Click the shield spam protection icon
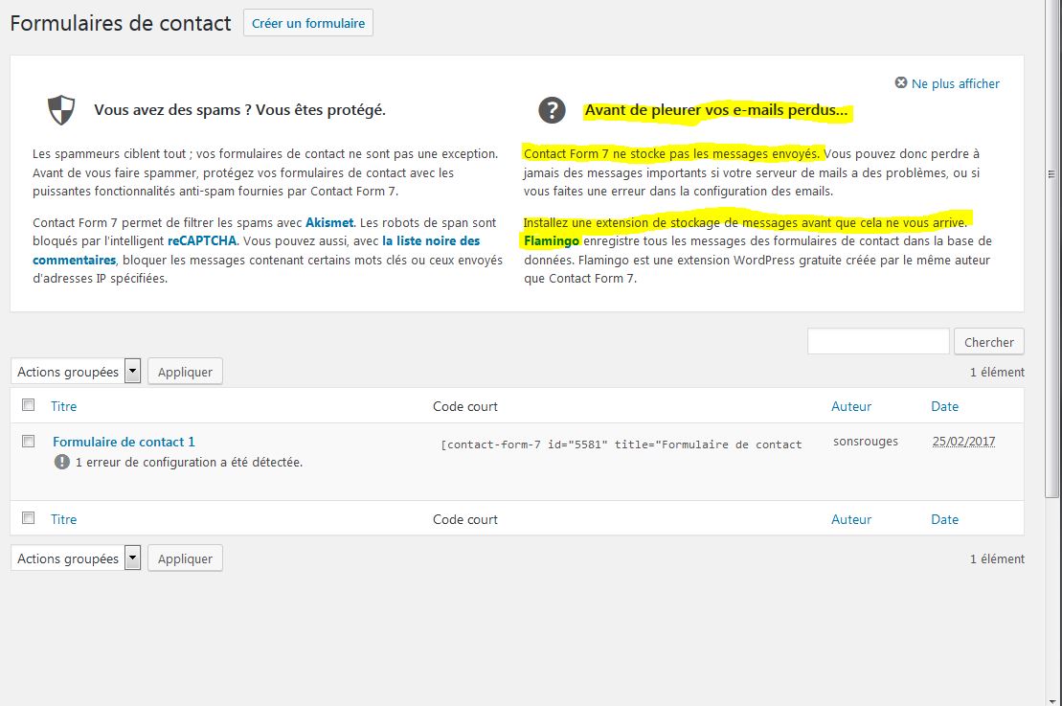Image resolution: width=1062 pixels, height=706 pixels. point(61,110)
